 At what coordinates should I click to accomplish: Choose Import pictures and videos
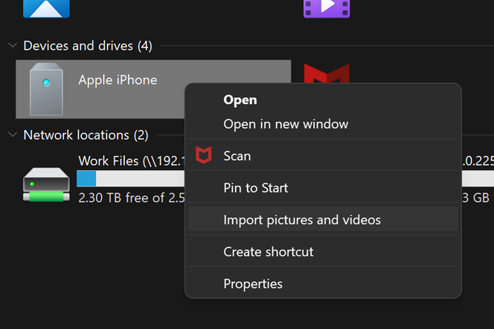(x=323, y=220)
